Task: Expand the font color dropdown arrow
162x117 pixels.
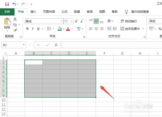Action: (x=72, y=29)
